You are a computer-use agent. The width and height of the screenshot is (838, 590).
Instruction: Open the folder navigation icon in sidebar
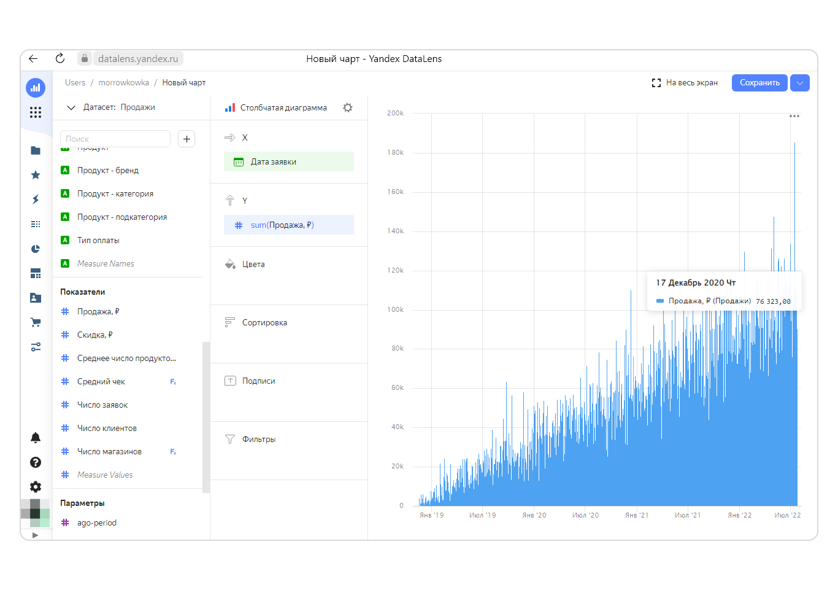[x=36, y=150]
